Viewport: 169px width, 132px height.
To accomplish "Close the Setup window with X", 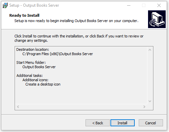I will click(159, 5).
